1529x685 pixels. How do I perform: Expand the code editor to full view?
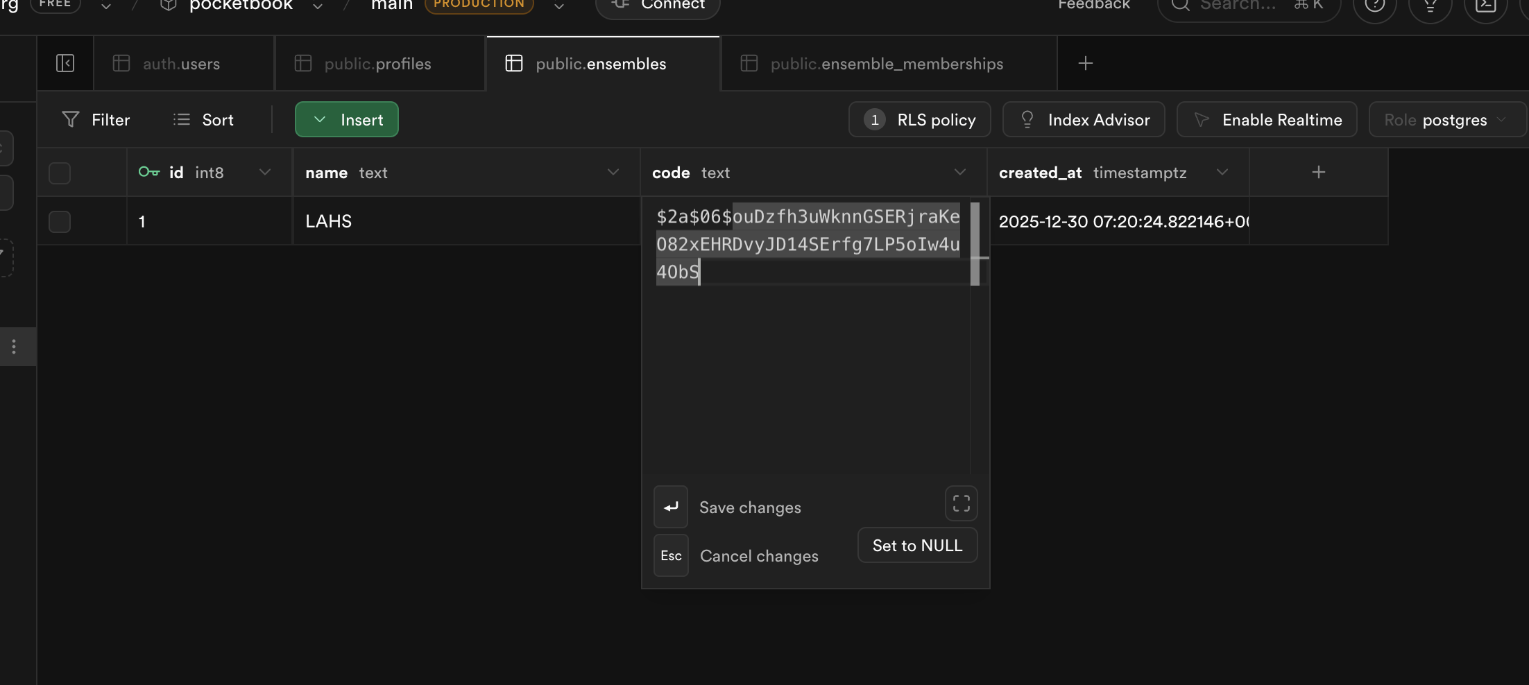tap(961, 503)
